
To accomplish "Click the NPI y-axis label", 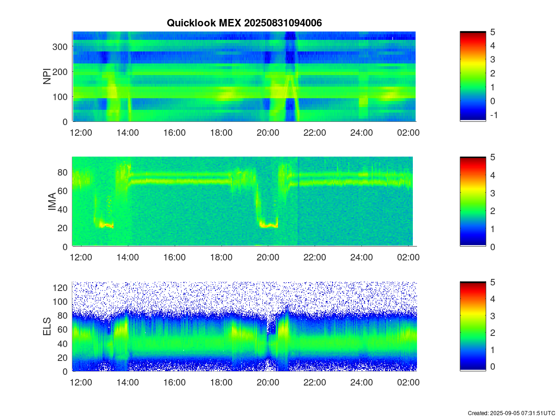I will (x=47, y=76).
